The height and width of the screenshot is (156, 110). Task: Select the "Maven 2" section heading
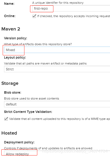[11, 29]
